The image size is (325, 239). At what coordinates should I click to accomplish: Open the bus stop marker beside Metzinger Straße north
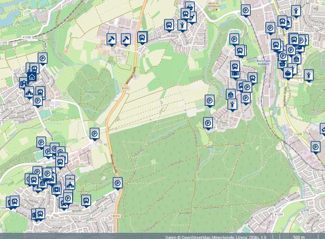(143, 37)
